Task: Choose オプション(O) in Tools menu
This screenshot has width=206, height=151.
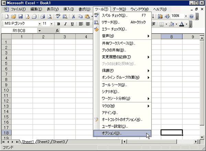Action: pos(122,133)
